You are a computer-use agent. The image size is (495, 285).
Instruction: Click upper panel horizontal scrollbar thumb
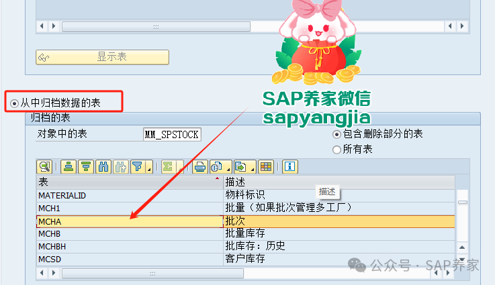point(156,26)
